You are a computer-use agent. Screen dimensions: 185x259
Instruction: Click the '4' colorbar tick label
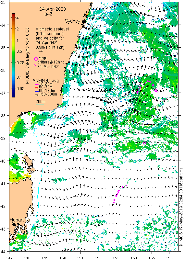tap(18, 18)
